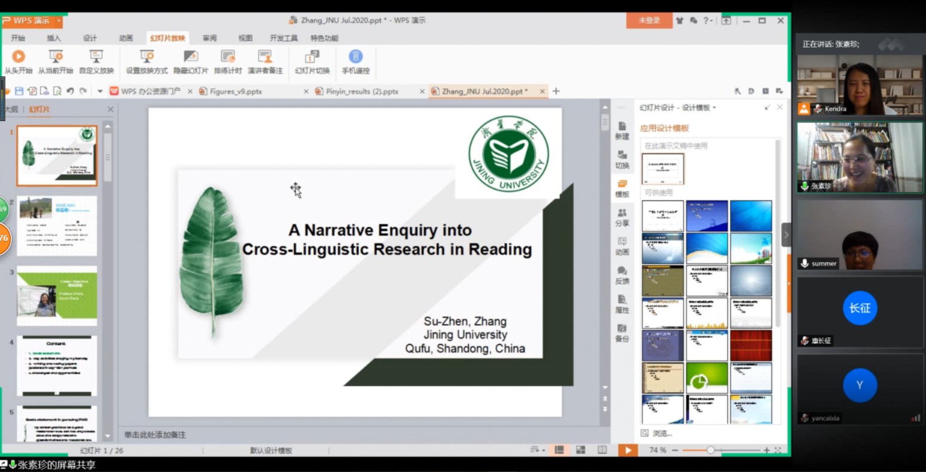Start slideshow from beginning (从头开始)

click(19, 57)
